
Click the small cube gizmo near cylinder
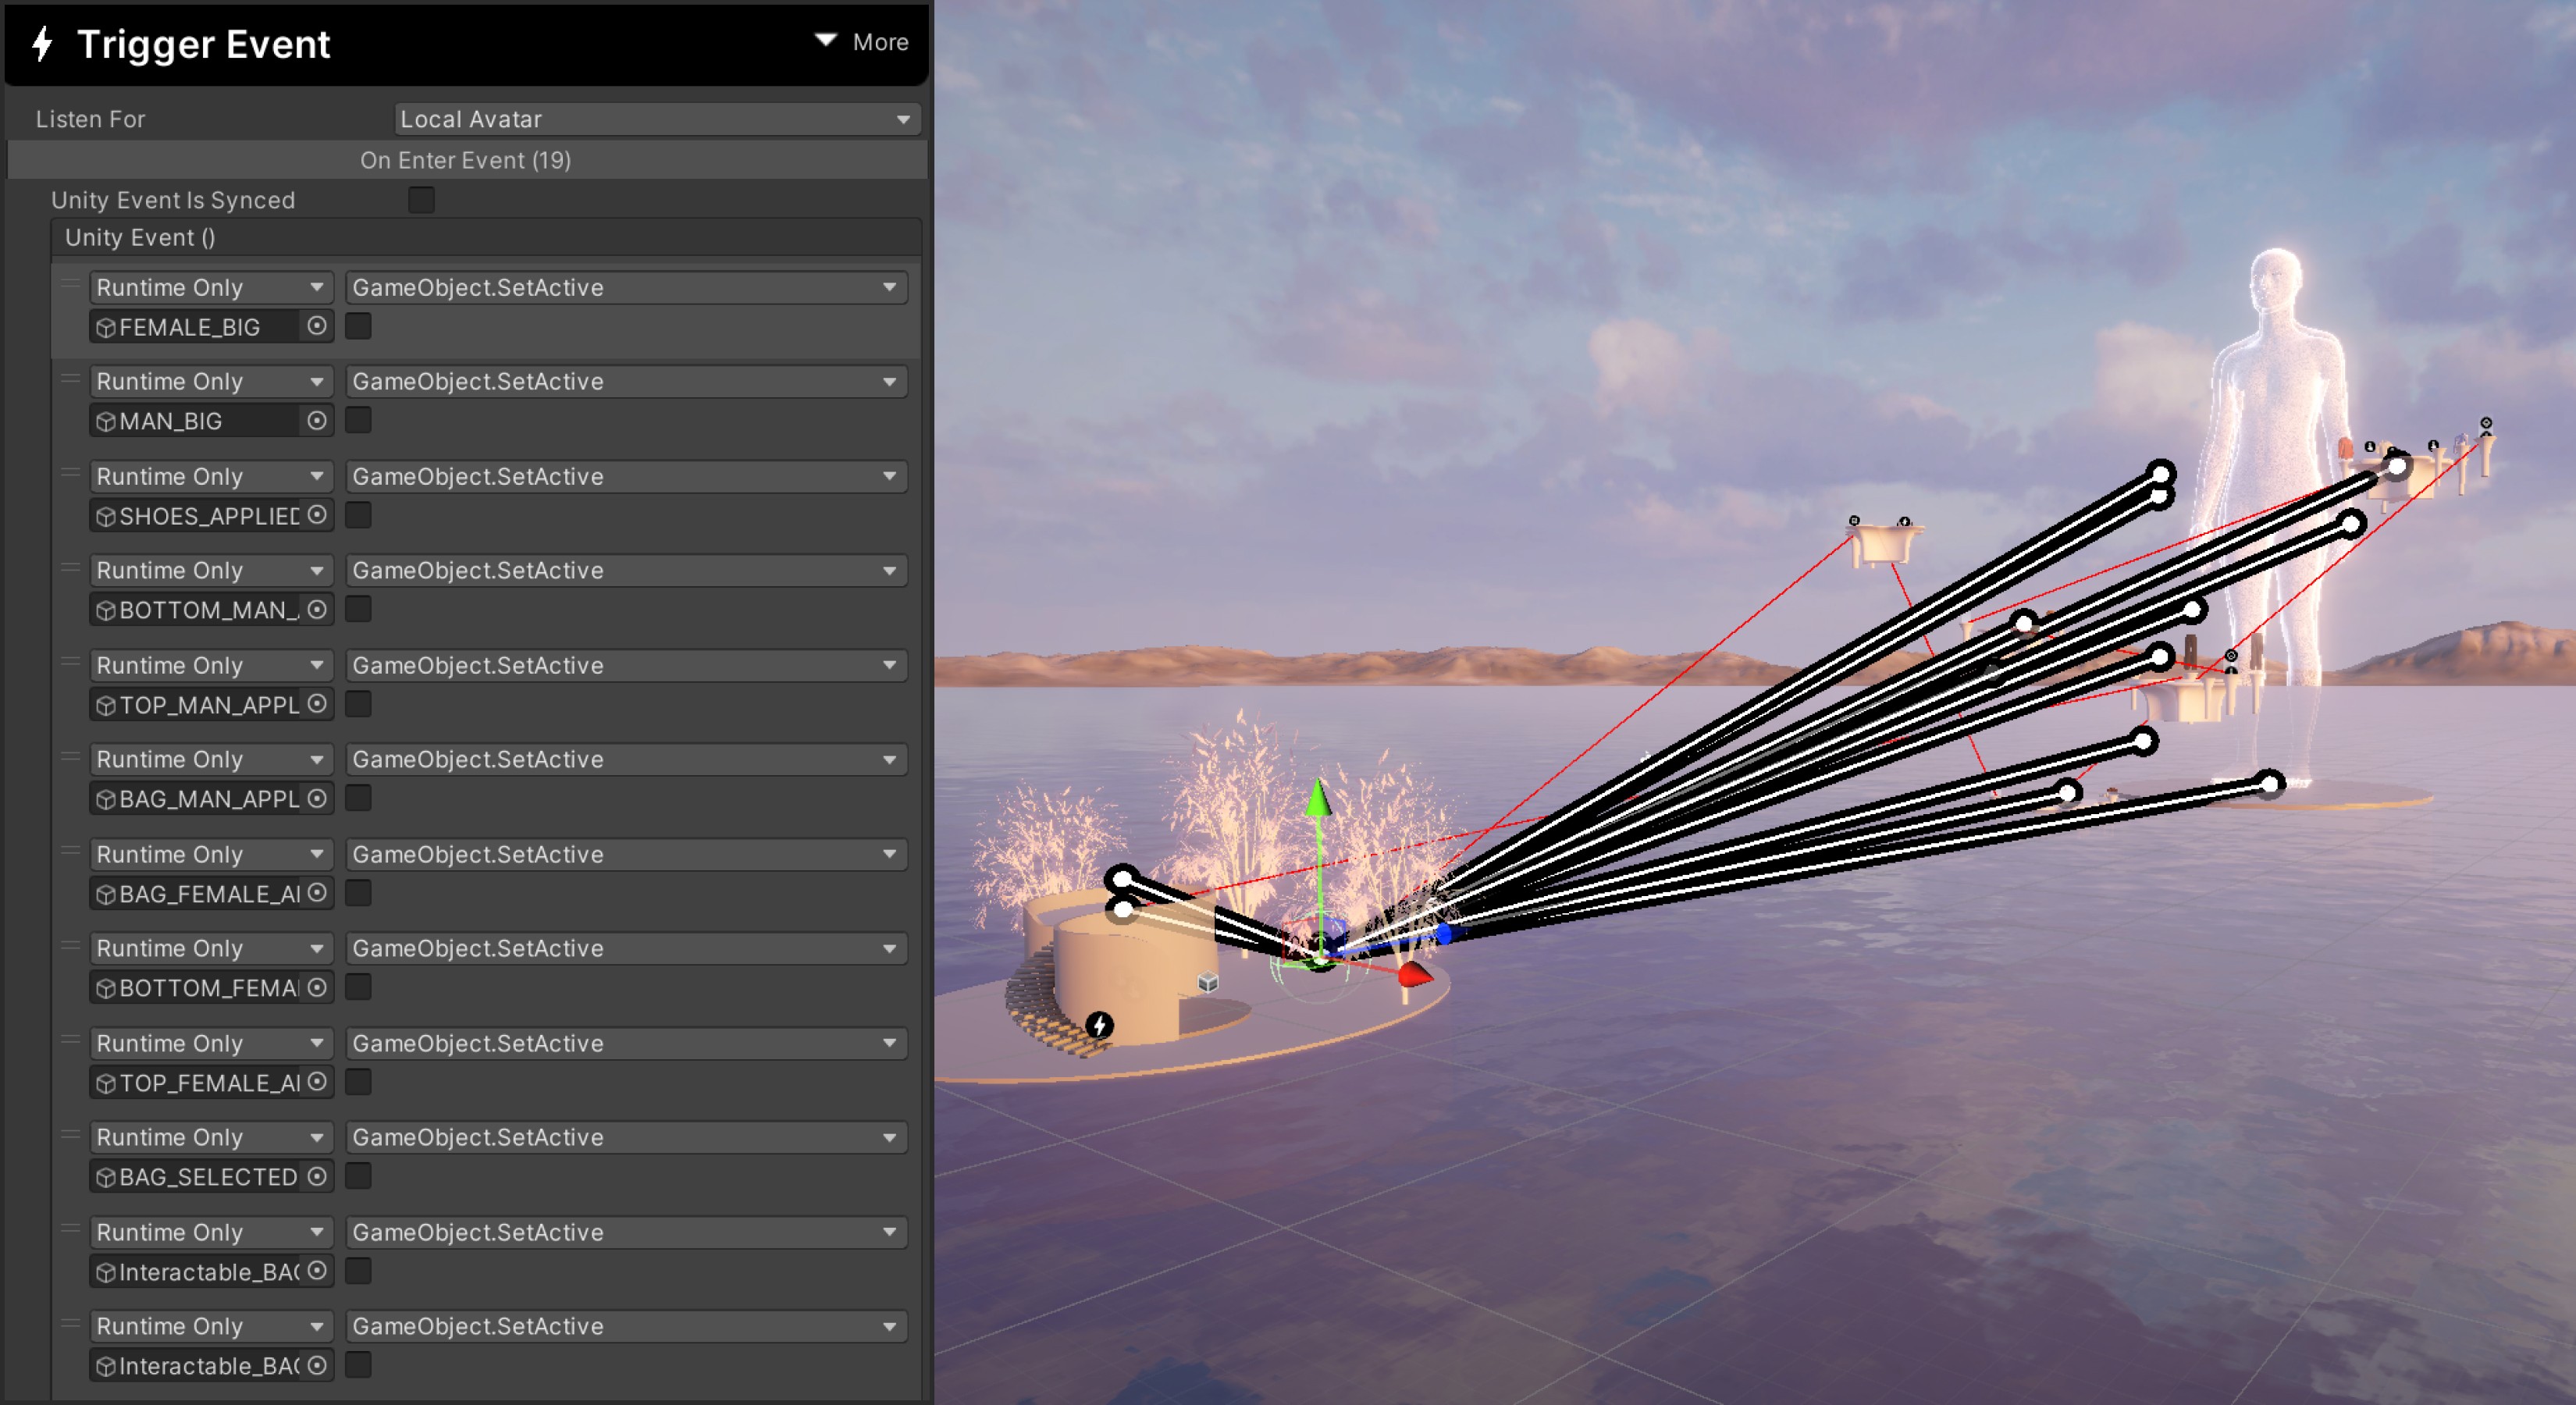click(x=1208, y=981)
